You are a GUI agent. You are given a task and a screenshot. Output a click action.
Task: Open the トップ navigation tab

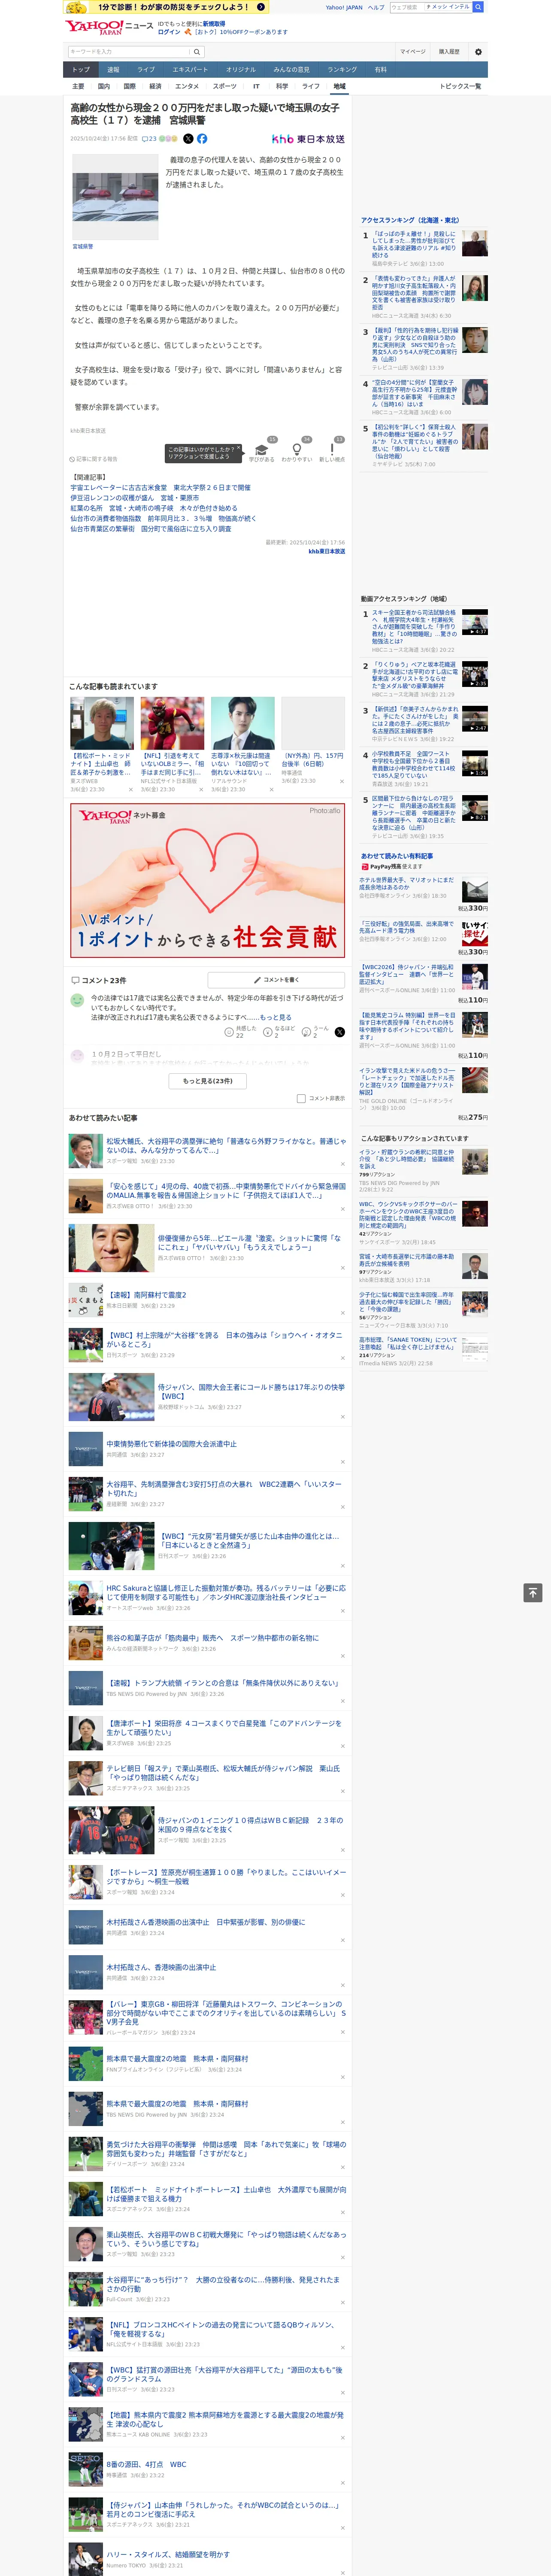[x=81, y=70]
